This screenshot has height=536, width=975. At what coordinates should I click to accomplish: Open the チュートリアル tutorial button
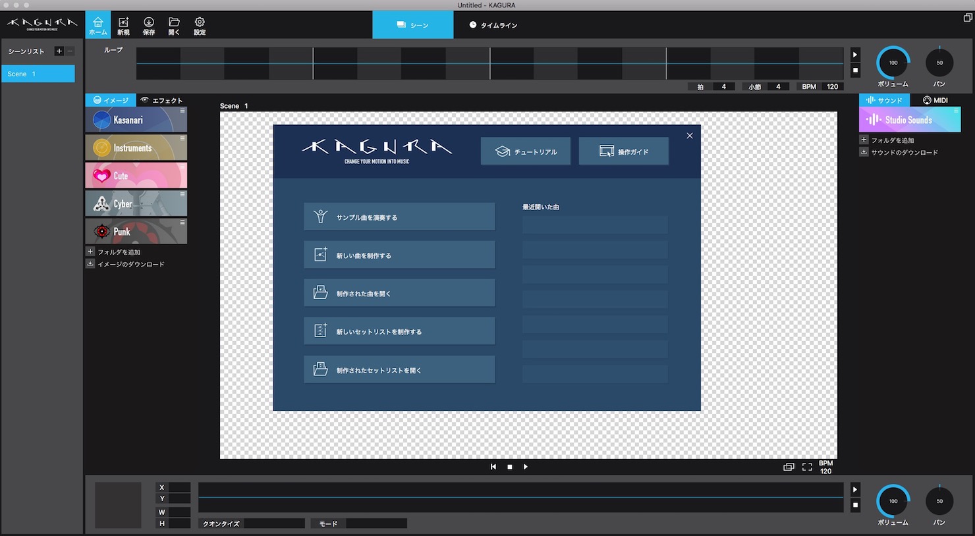[x=526, y=151]
